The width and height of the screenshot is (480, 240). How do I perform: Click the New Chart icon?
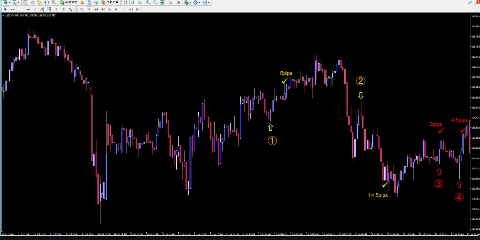tap(5, 2)
